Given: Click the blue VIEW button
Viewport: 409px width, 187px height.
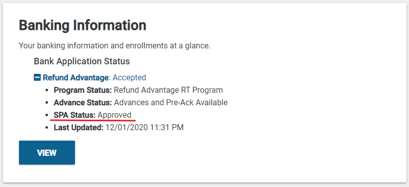Looking at the screenshot, I should point(47,153).
